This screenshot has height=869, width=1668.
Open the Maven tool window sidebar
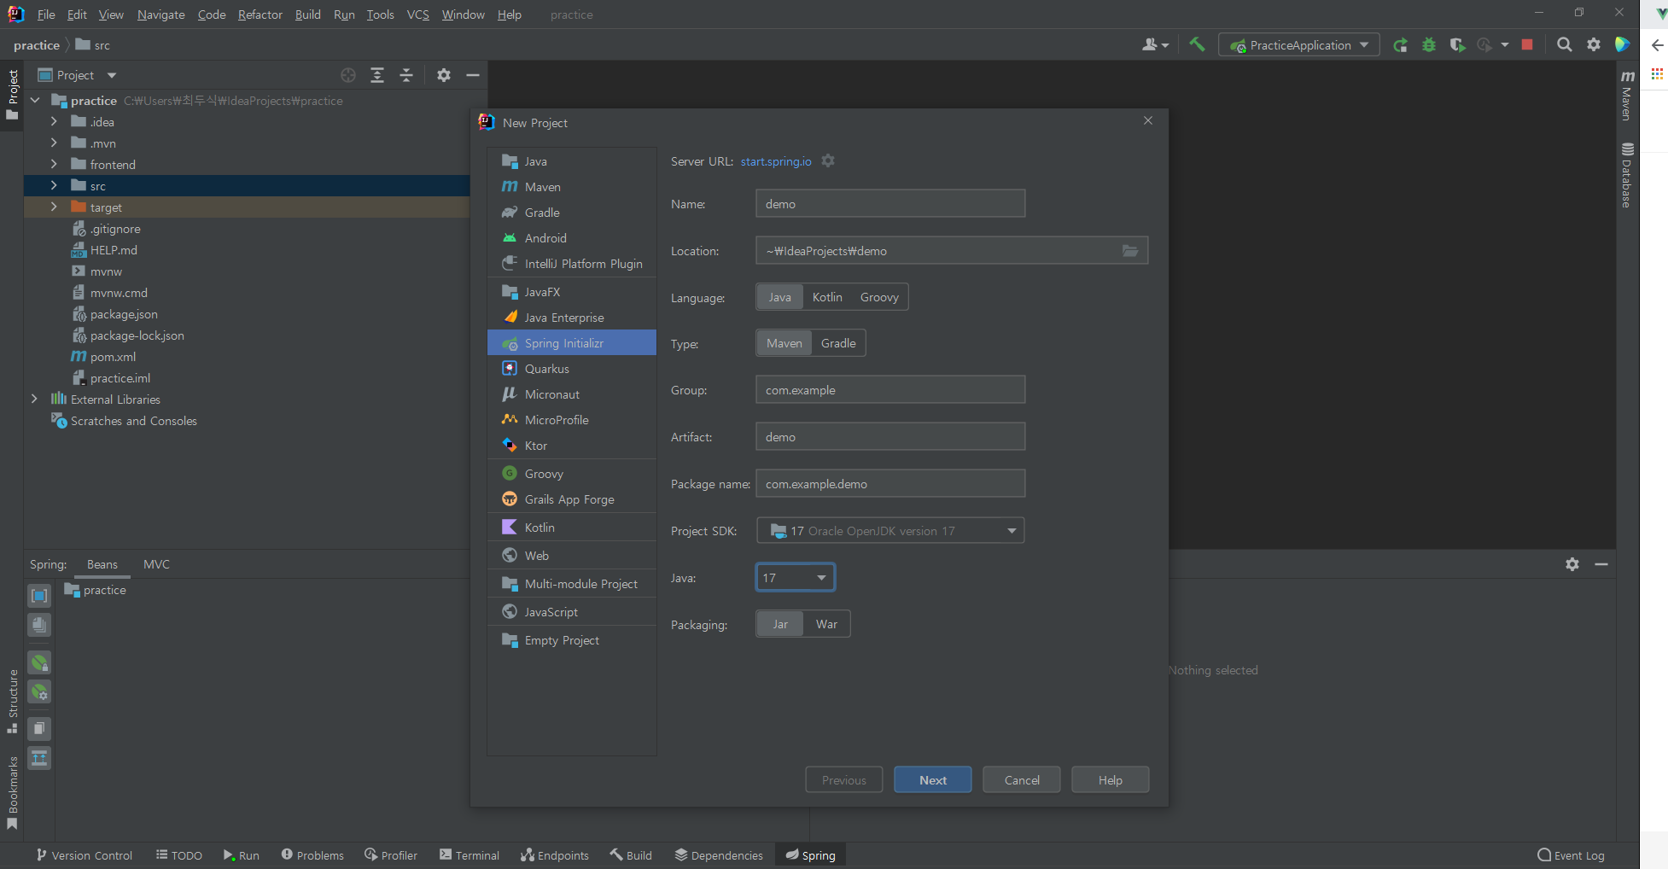click(1627, 95)
